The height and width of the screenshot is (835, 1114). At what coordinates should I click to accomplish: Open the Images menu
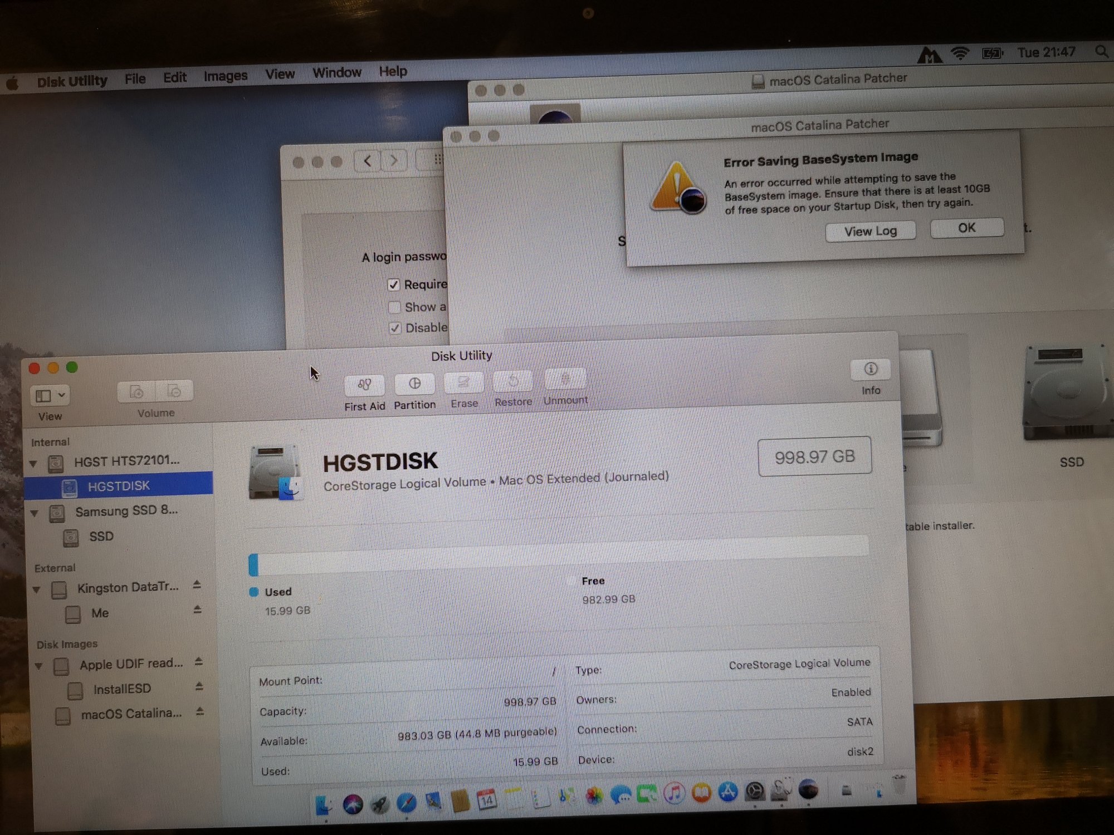coord(225,76)
